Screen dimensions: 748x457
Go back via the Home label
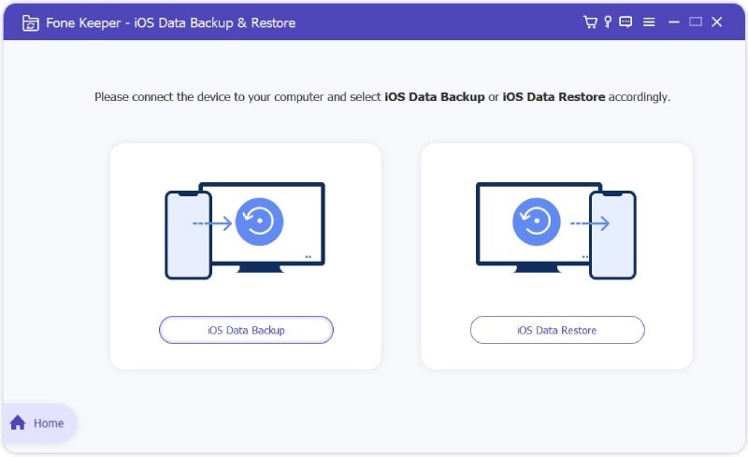[49, 423]
